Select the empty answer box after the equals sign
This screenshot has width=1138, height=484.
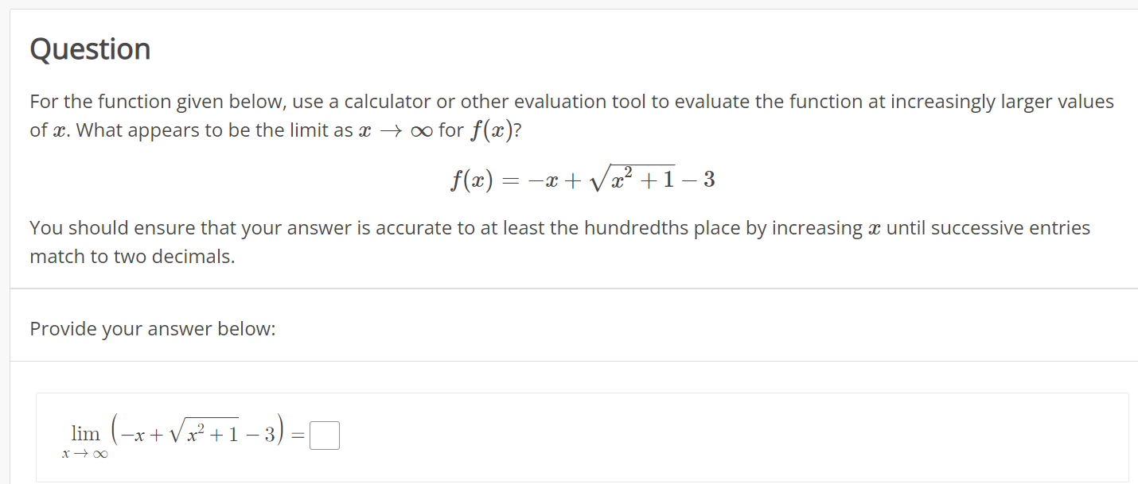[325, 434]
